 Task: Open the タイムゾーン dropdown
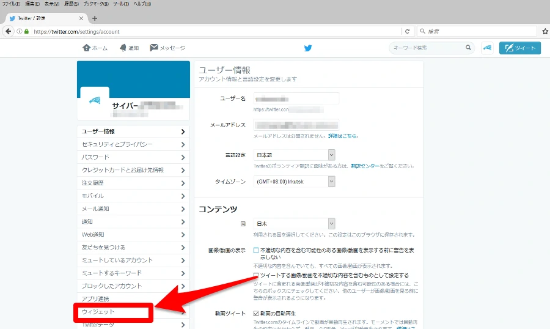(x=295, y=182)
